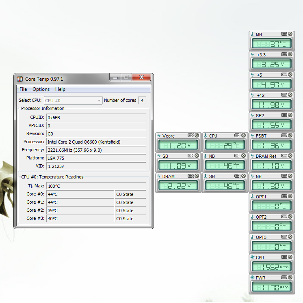Close the +5 voltage widget

tap(290, 75)
